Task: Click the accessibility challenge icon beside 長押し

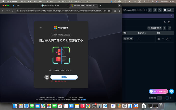Action: (x=47, y=77)
